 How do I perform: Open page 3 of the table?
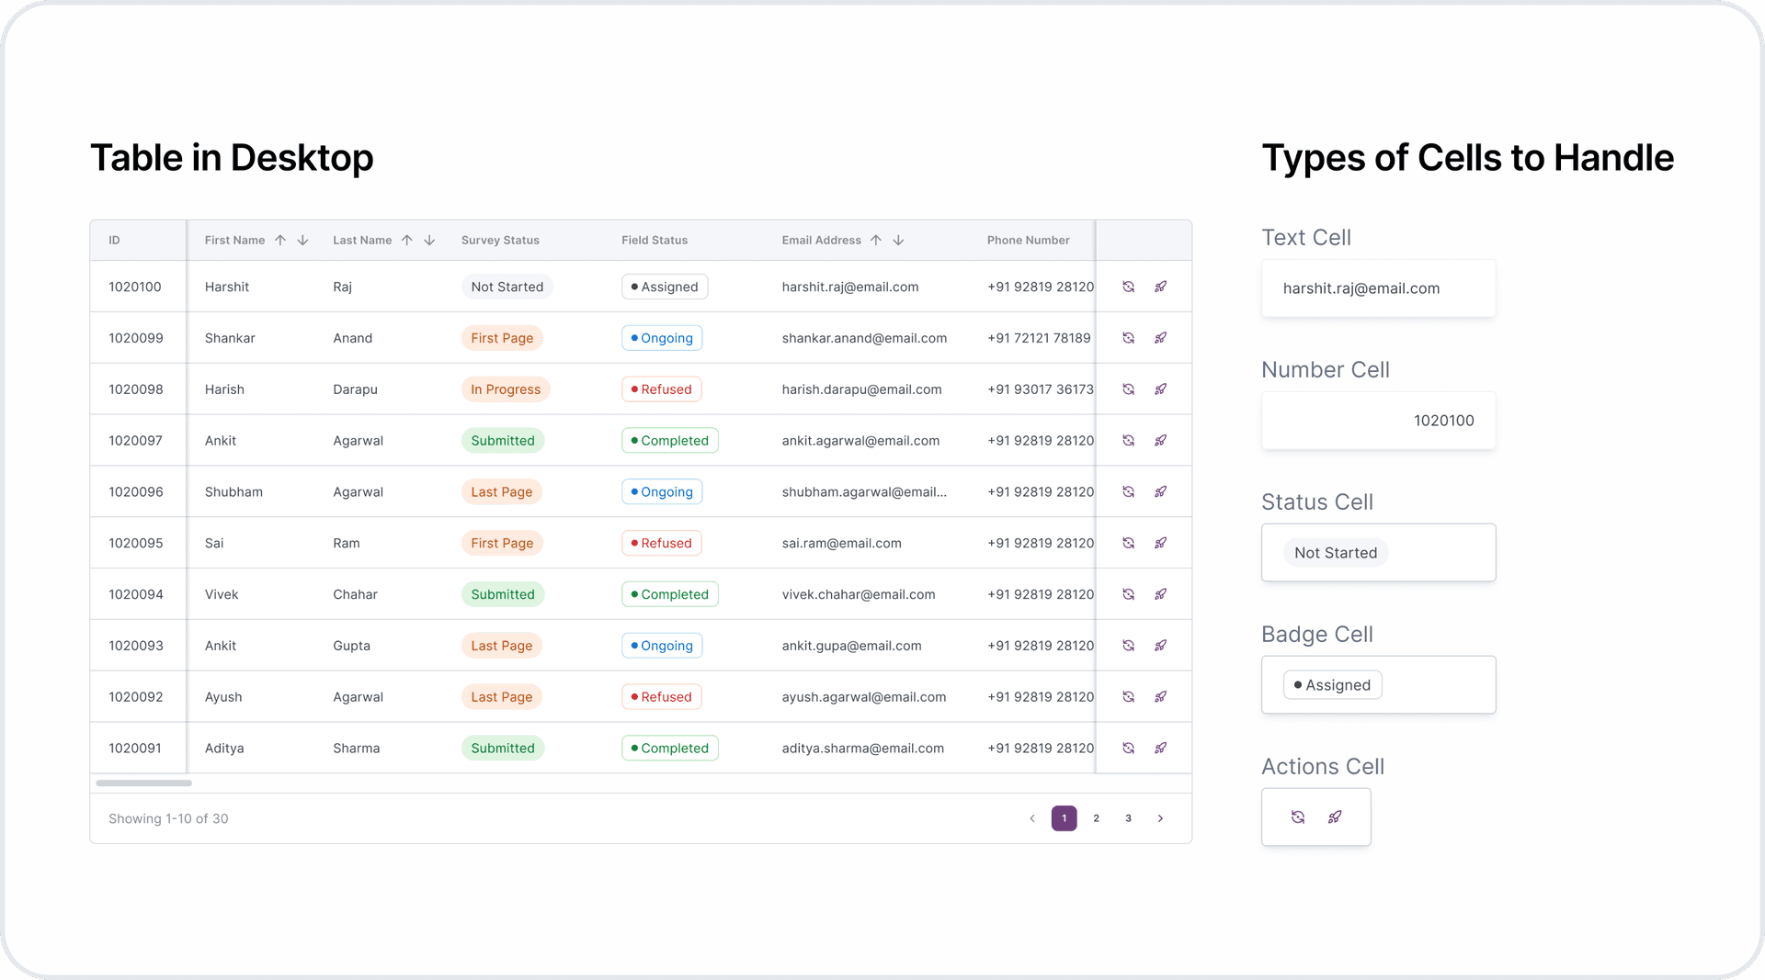click(x=1128, y=818)
